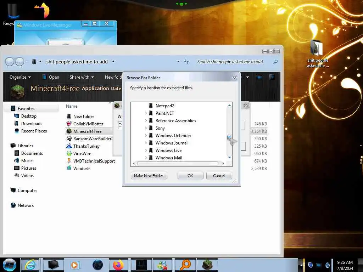The height and width of the screenshot is (272, 363).
Task: Open the Organize menu
Action: tap(20, 77)
